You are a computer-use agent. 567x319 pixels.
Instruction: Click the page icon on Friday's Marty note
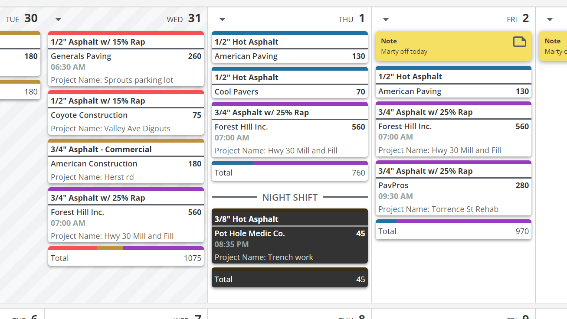click(x=519, y=41)
